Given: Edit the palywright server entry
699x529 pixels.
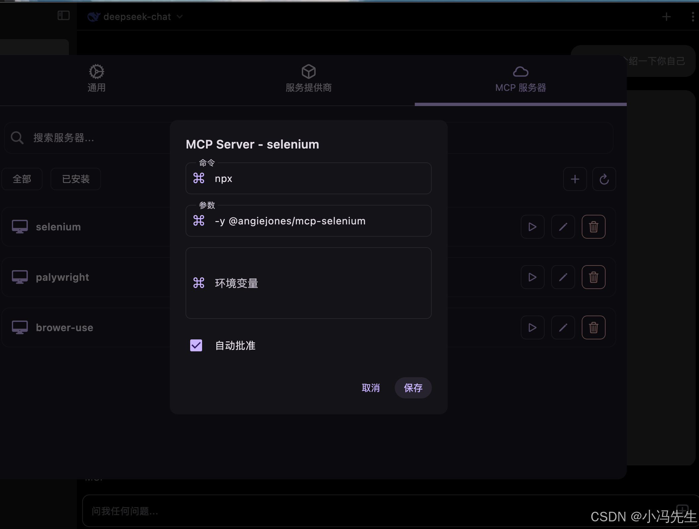Looking at the screenshot, I should tap(563, 277).
